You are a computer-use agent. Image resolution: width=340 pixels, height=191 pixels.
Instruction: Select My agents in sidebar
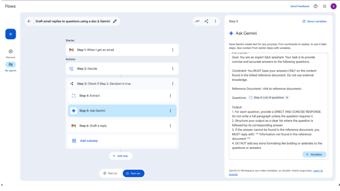[x=11, y=66]
